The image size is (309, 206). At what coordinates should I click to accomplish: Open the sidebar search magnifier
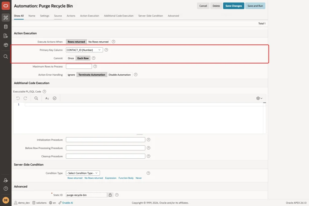click(x=6, y=57)
